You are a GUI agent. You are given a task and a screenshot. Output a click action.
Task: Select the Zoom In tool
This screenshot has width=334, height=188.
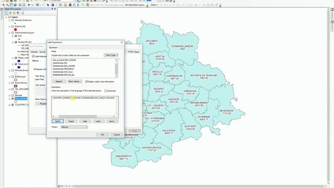pos(4,5)
